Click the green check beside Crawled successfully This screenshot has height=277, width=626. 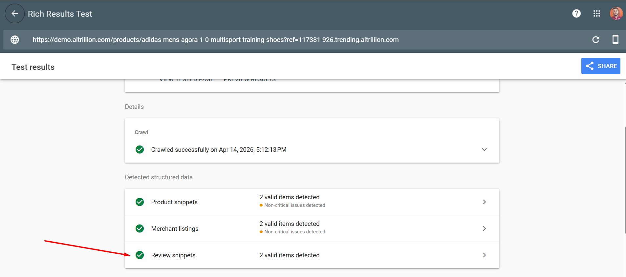pos(140,149)
